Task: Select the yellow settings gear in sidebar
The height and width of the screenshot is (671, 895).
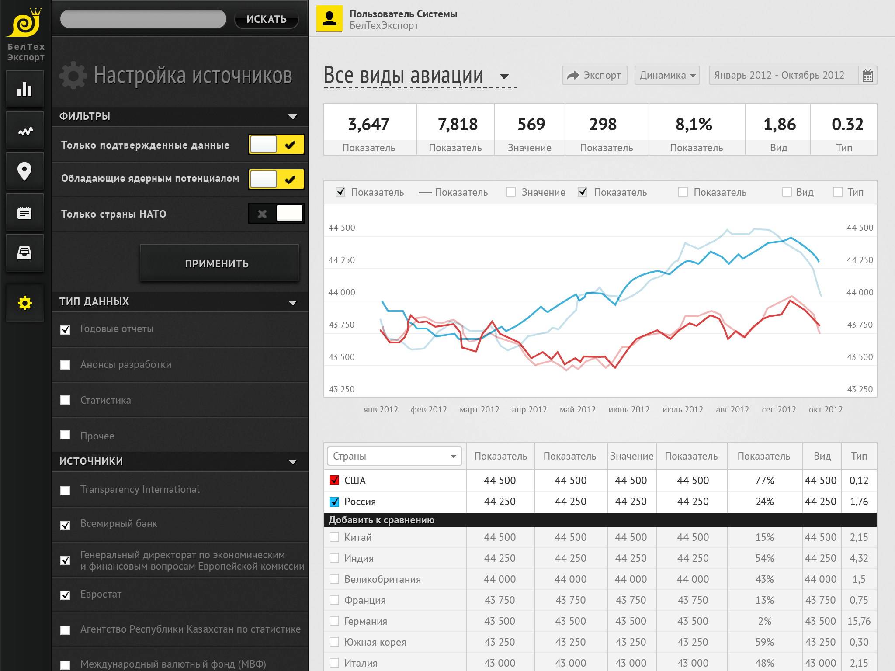Action: [25, 303]
